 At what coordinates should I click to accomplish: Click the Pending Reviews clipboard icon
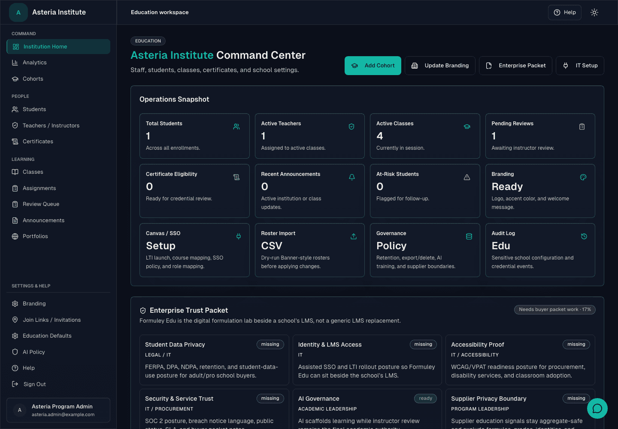point(582,127)
